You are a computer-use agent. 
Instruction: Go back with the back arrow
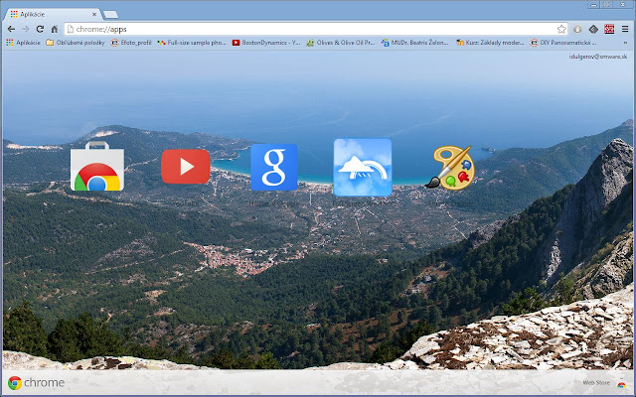11,29
